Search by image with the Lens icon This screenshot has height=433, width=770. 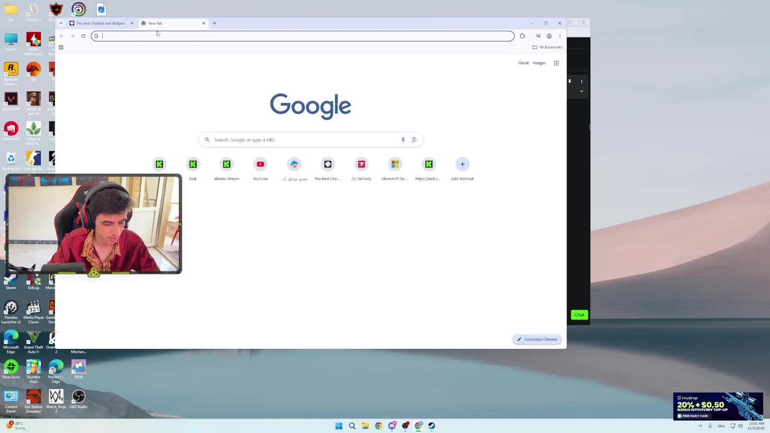tap(414, 140)
